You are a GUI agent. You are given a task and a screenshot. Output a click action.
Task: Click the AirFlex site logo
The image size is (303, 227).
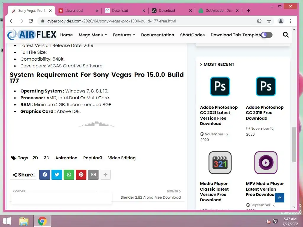pyautogui.click(x=32, y=35)
